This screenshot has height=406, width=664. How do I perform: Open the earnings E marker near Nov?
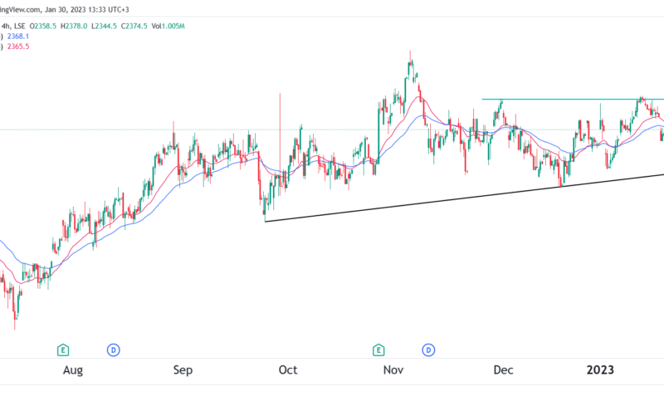379,350
